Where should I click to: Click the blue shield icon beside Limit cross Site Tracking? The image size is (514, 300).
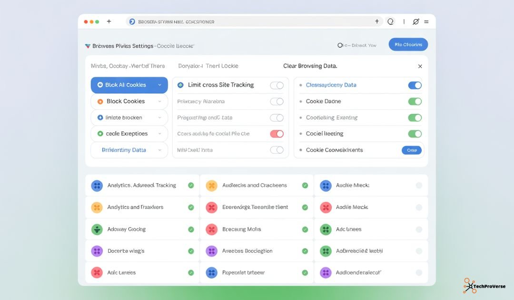pyautogui.click(x=180, y=84)
